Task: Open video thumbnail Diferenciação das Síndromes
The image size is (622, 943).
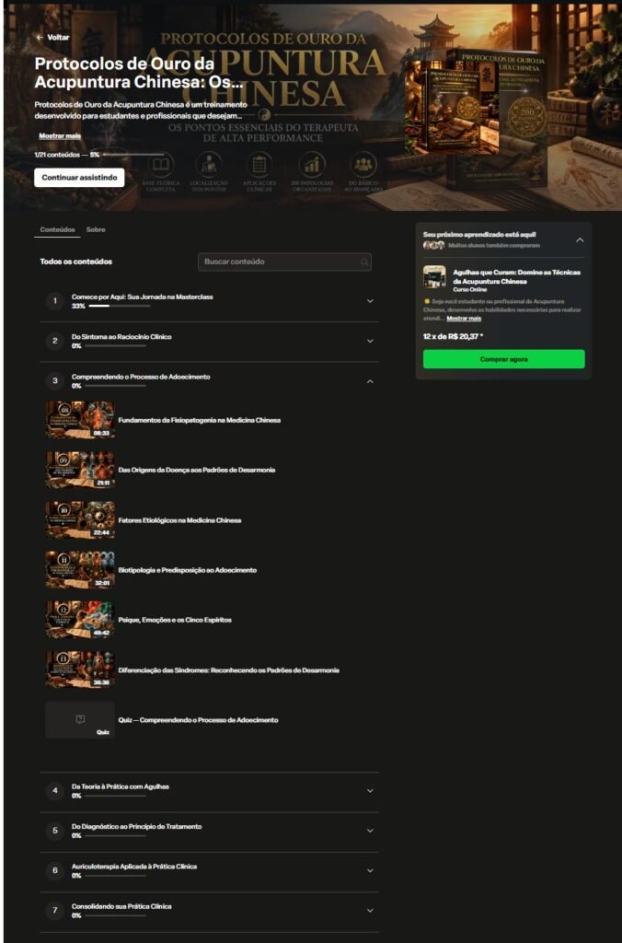Action: click(x=80, y=669)
